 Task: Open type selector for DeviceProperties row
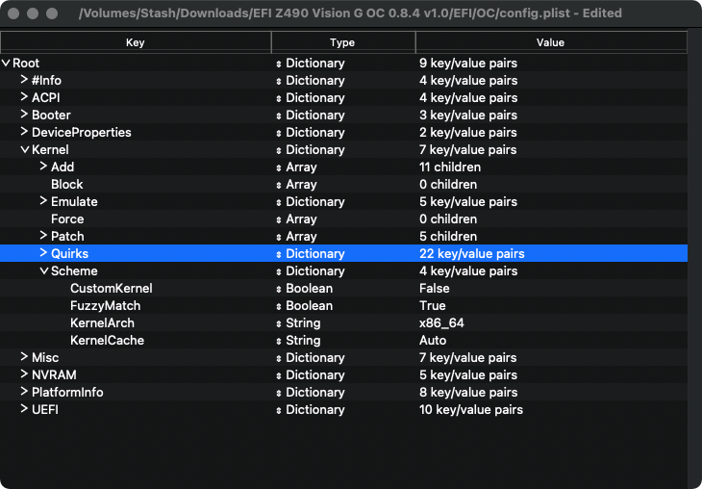coord(279,133)
